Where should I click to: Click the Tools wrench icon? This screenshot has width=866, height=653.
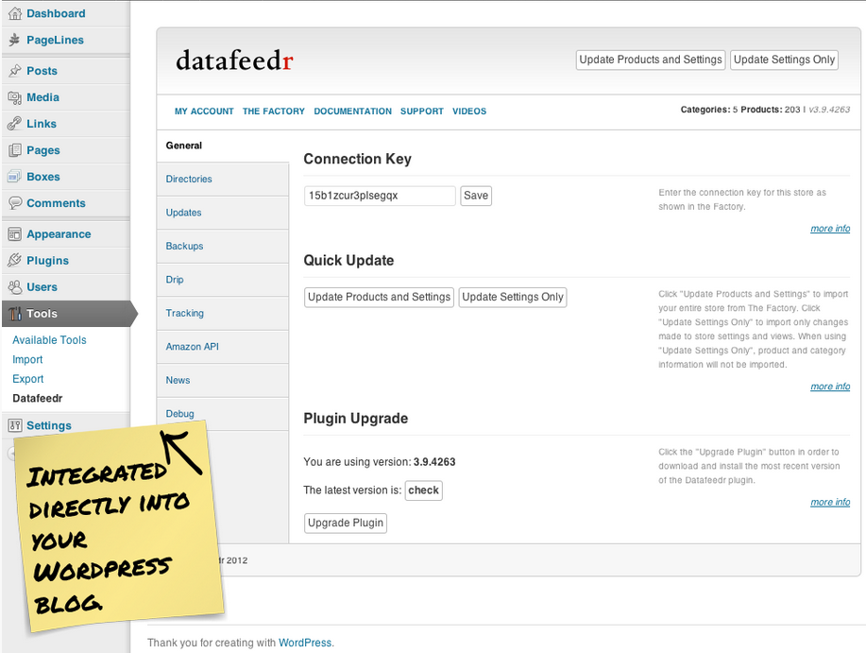[15, 314]
